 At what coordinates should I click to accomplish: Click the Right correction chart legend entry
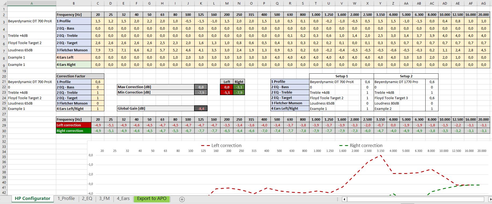tap(361, 145)
